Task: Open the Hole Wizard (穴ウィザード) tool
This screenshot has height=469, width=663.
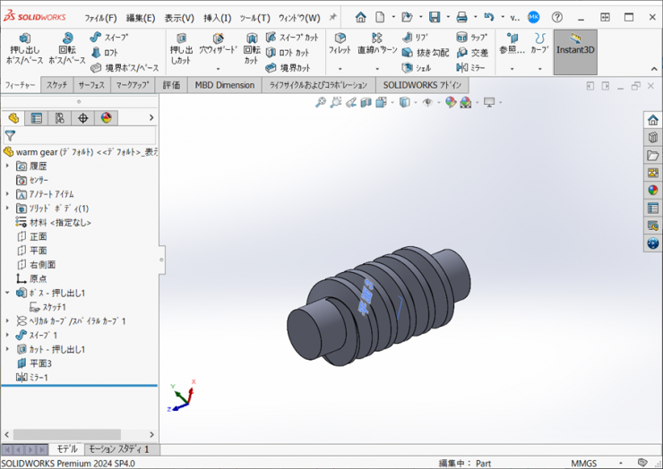Action: tap(217, 45)
